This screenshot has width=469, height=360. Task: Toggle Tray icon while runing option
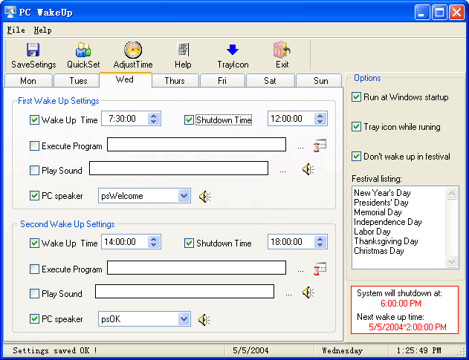click(x=356, y=127)
